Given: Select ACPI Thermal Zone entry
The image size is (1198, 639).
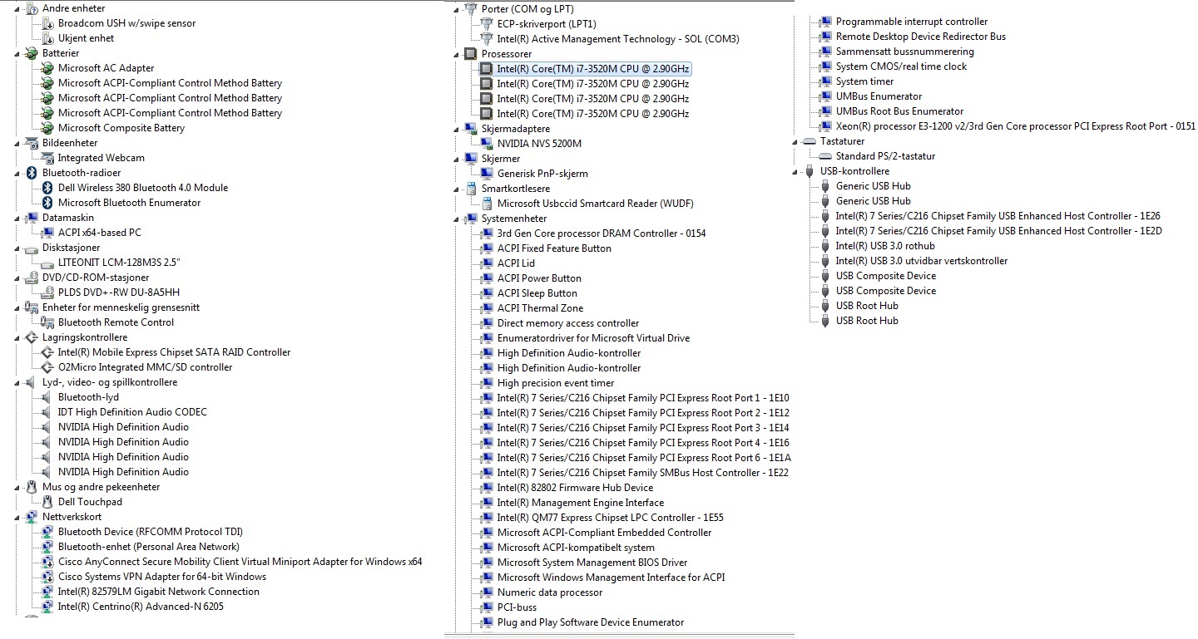Looking at the screenshot, I should [x=540, y=308].
